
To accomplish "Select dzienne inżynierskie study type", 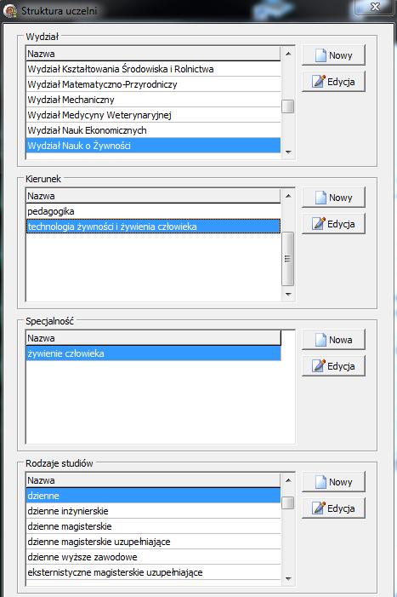I will pyautogui.click(x=154, y=511).
